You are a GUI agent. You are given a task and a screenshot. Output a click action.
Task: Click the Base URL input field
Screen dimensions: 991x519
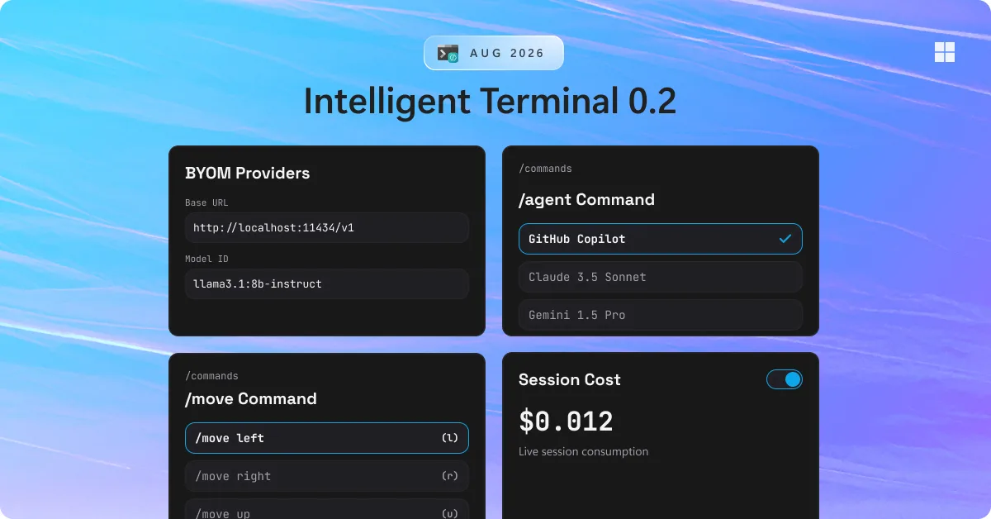[327, 227]
